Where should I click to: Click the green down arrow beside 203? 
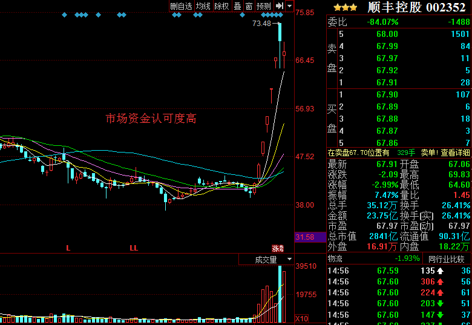click(440, 303)
